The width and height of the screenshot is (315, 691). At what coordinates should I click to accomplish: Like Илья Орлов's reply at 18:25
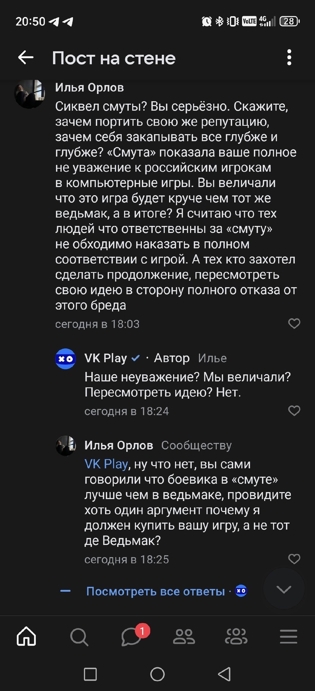tap(294, 559)
